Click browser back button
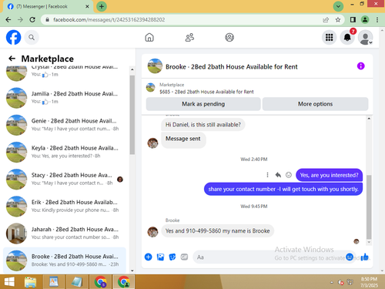Image resolution: width=385 pixels, height=289 pixels. (8, 20)
